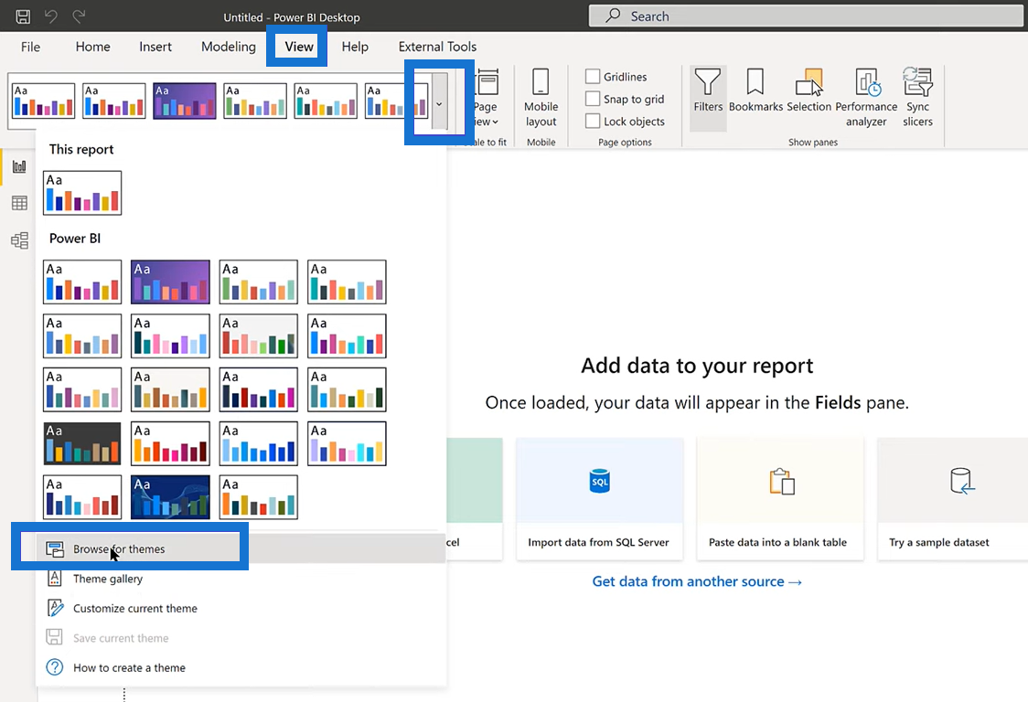The width and height of the screenshot is (1028, 702).
Task: Apply the purple theme in Power BI grid
Action: click(x=170, y=282)
